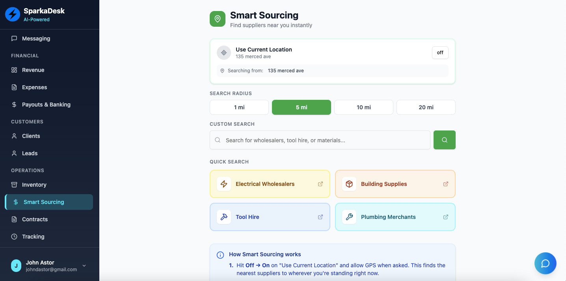Click the Smart Sourcing page heading
Image resolution: width=566 pixels, height=281 pixels.
264,15
